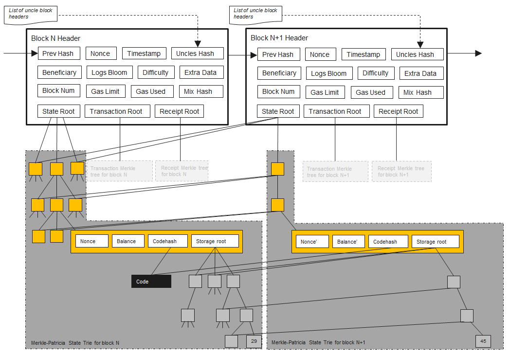Toggle the Receipt Merkle tree for block N+1 box
This screenshot has width=510, height=354.
pos(401,171)
